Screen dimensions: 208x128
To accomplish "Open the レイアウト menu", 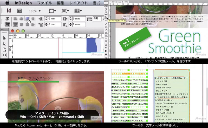I will tap(79, 3).
